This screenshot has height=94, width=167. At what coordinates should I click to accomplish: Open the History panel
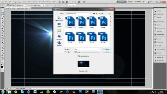point(159,31)
